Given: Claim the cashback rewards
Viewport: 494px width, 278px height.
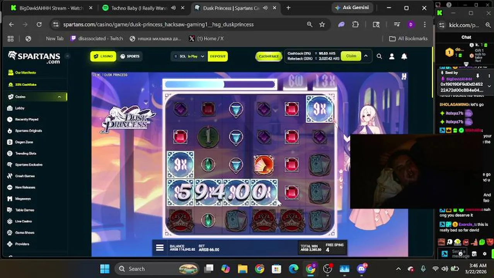Looking at the screenshot, I should tap(351, 56).
